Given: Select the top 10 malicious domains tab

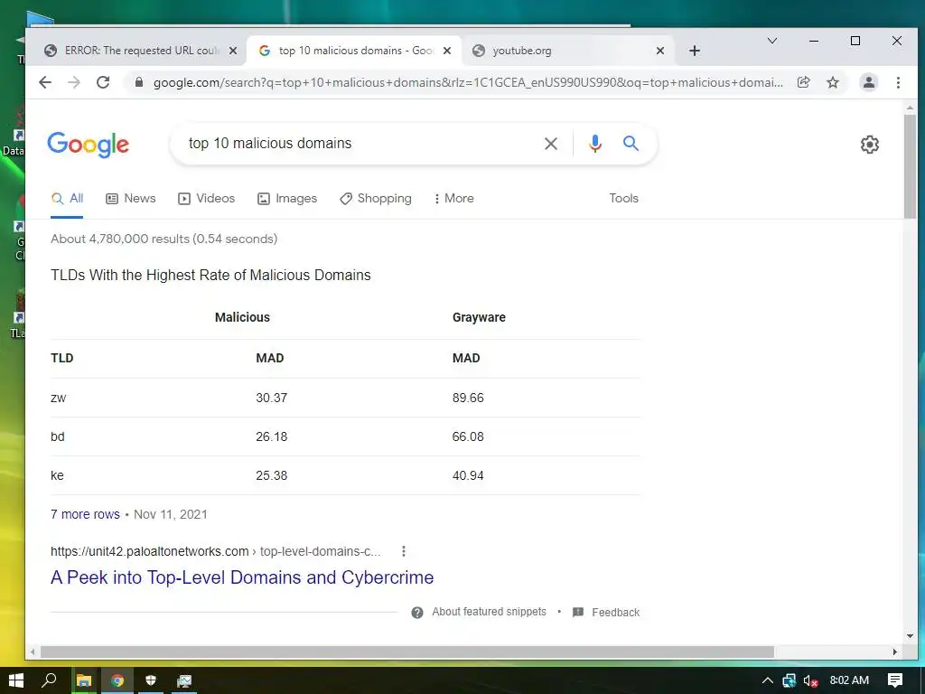Looking at the screenshot, I should click(354, 51).
